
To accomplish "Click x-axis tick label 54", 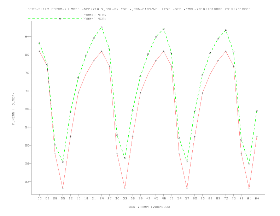I will point(179,198).
